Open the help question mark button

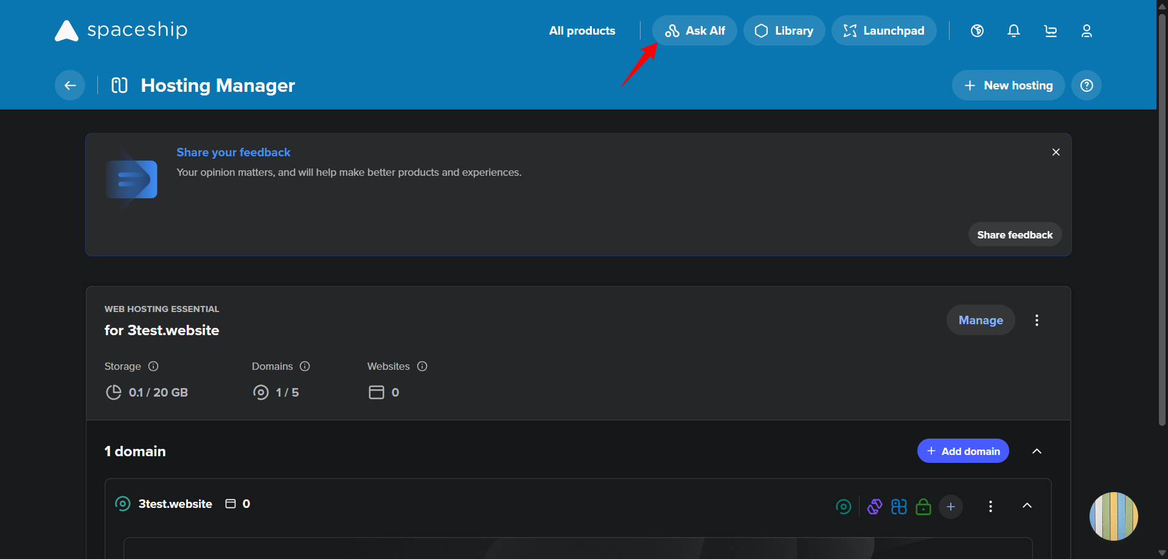1086,85
